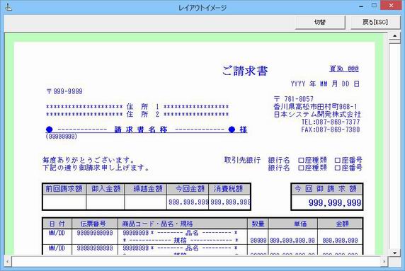The width and height of the screenshot is (405, 271).
Task: Click the 頁No. 000 page number
Action: (344, 69)
